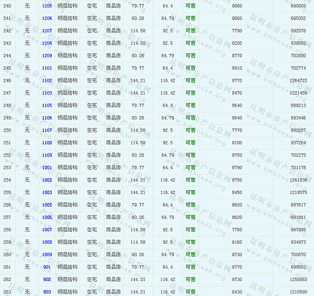314x296 pixels.
Task: Open unit 1003 link
Action: point(47,192)
